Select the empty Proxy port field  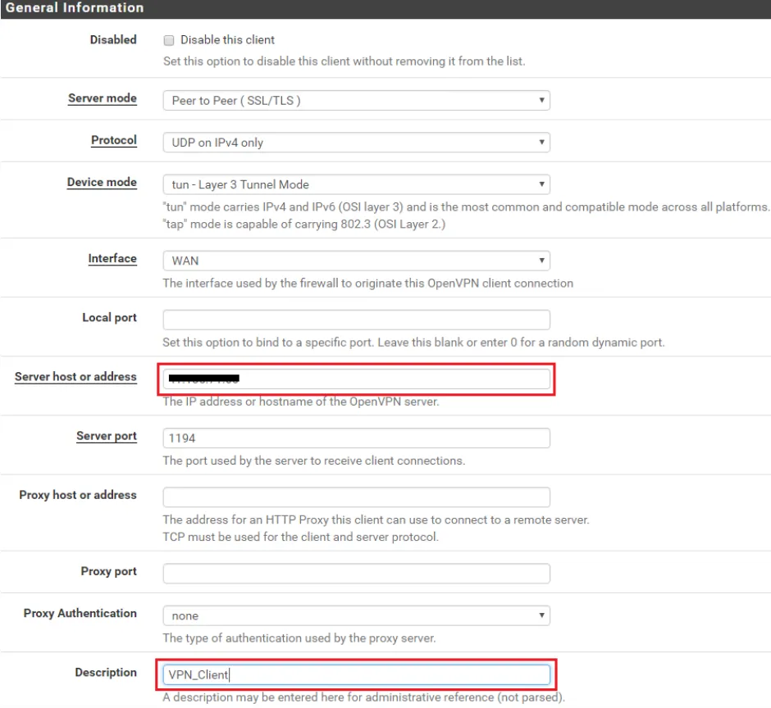356,573
